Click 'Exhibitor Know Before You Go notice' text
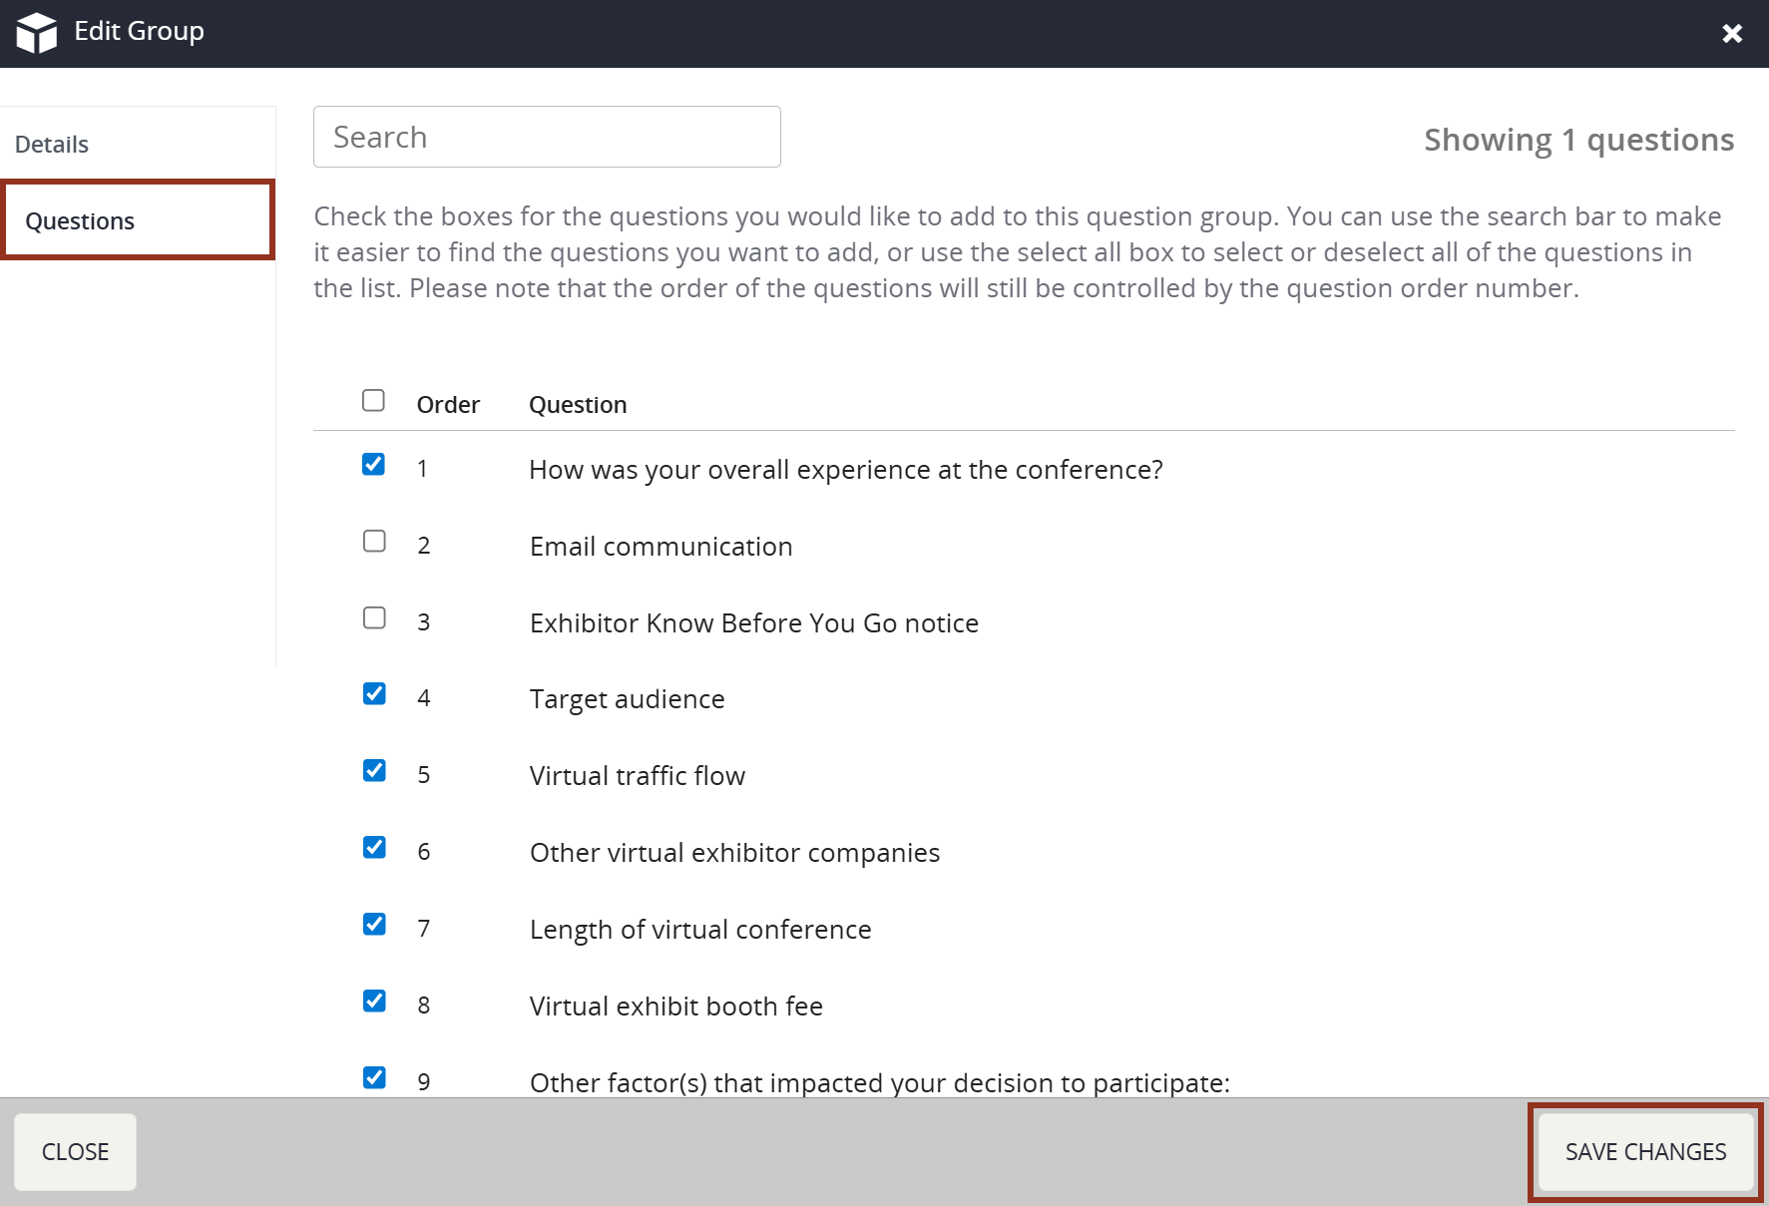The image size is (1769, 1206). tap(754, 623)
